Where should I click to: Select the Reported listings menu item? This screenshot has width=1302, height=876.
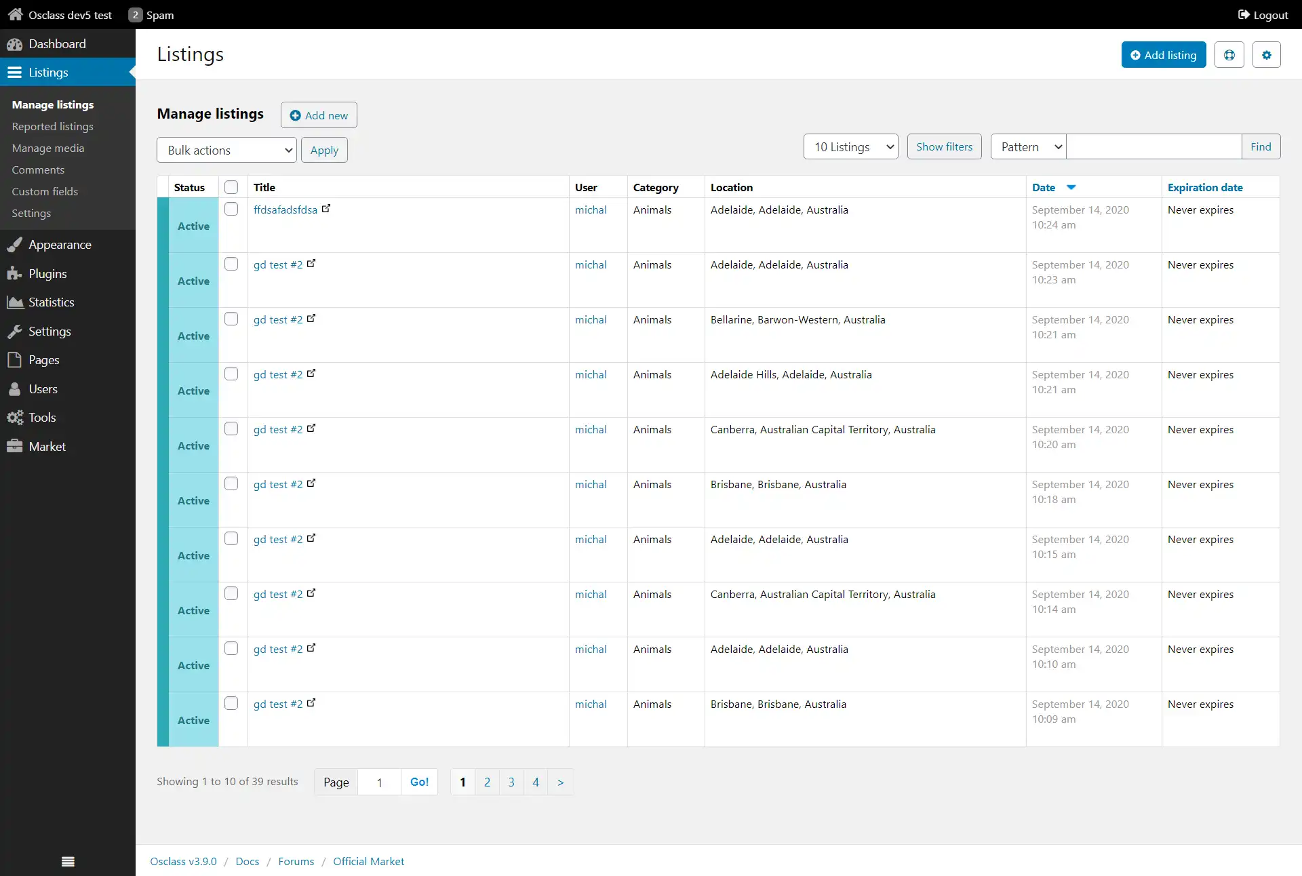click(x=52, y=125)
